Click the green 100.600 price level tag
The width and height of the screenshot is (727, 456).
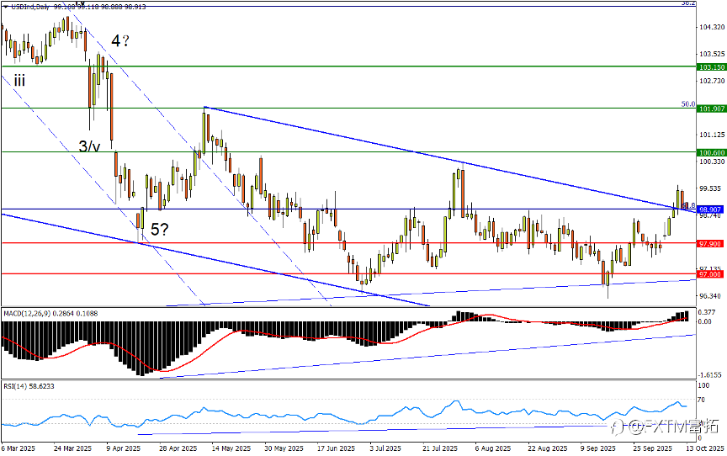tap(712, 152)
